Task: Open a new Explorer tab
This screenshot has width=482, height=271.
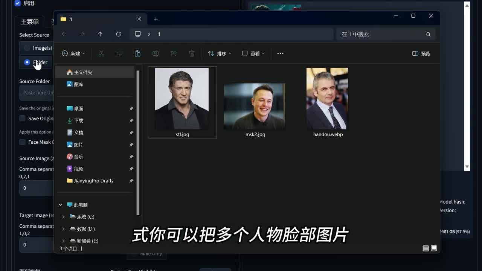Action: 156,19
